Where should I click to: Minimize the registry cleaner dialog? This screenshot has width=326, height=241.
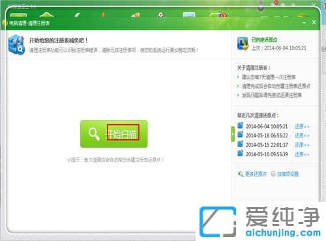(304, 23)
